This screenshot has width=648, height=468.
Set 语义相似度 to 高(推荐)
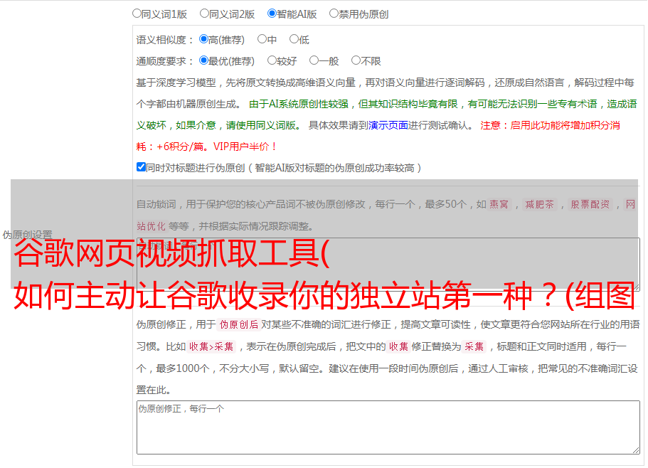[203, 39]
